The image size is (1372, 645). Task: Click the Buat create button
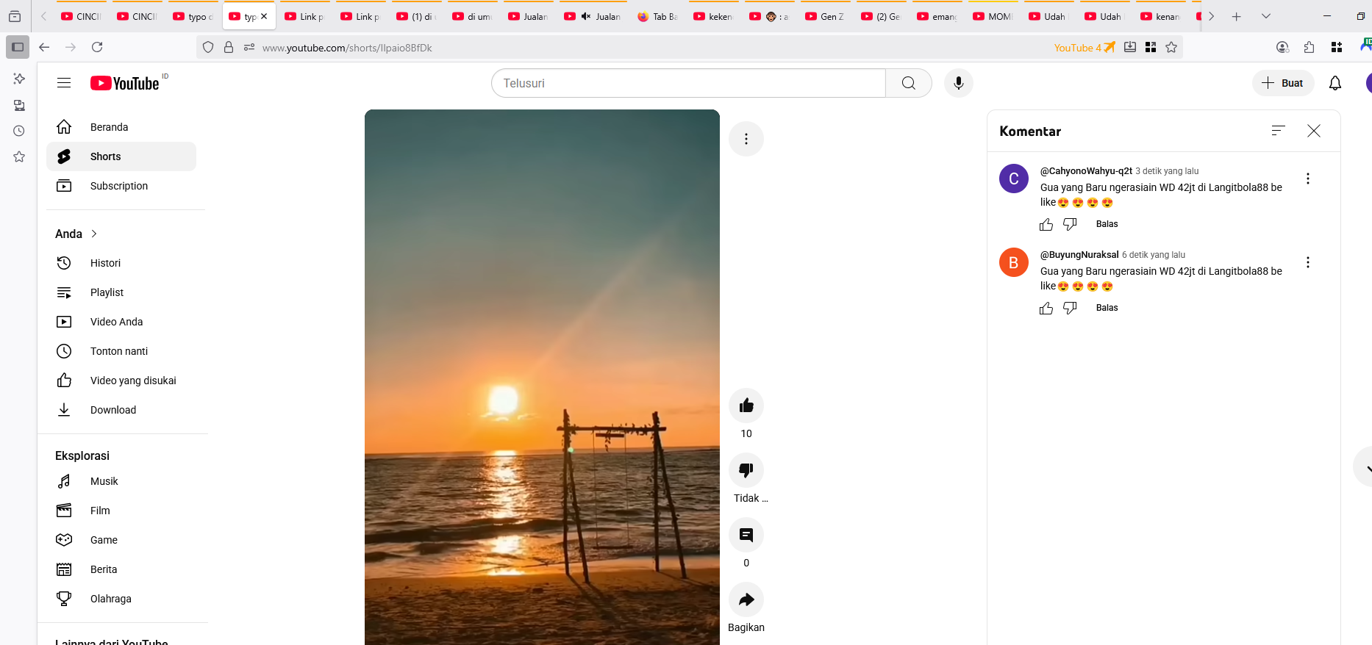1283,83
